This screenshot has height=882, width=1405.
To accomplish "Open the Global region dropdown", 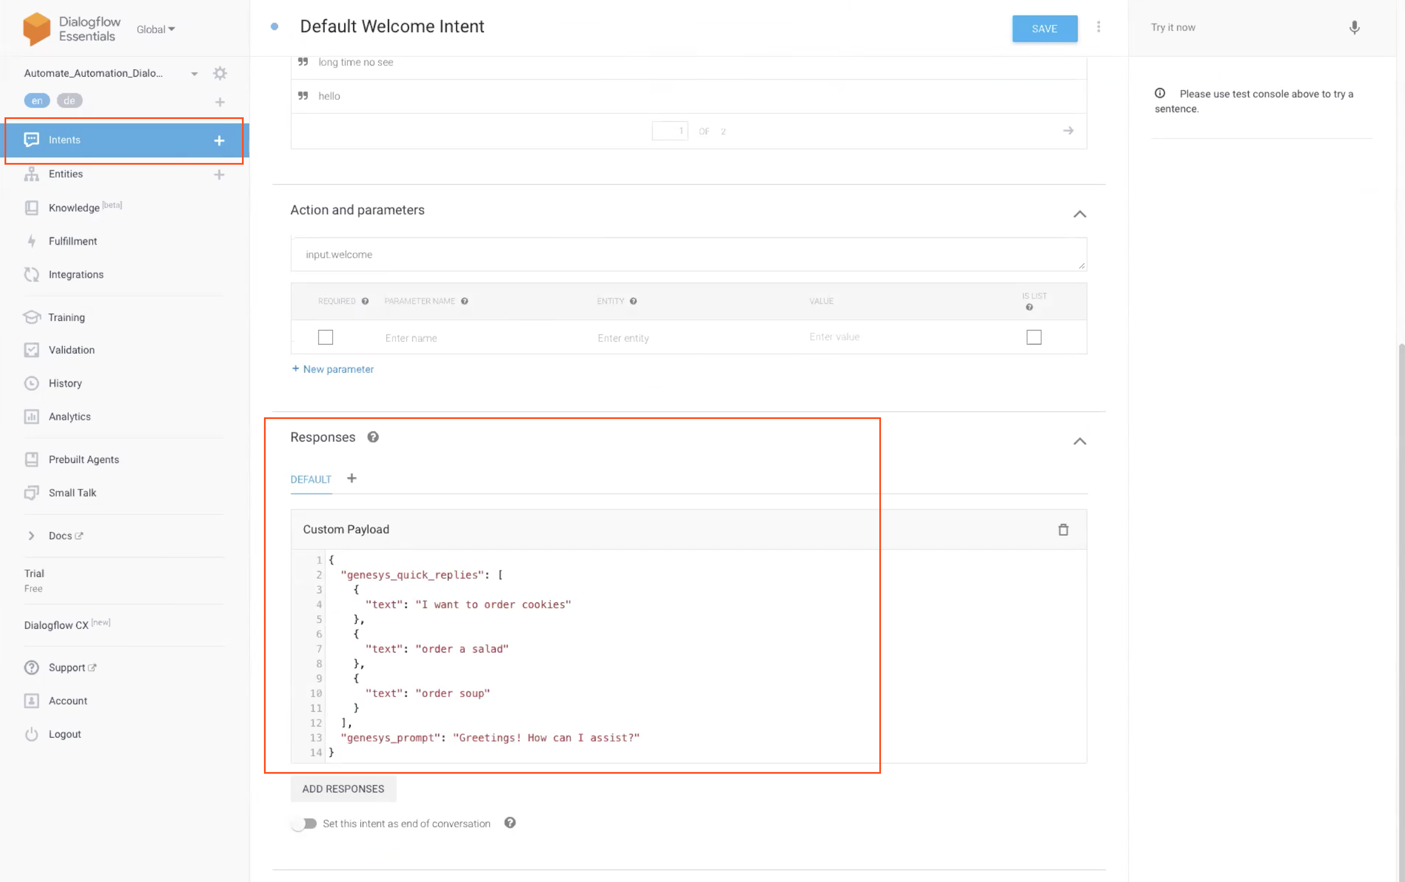I will pos(155,29).
